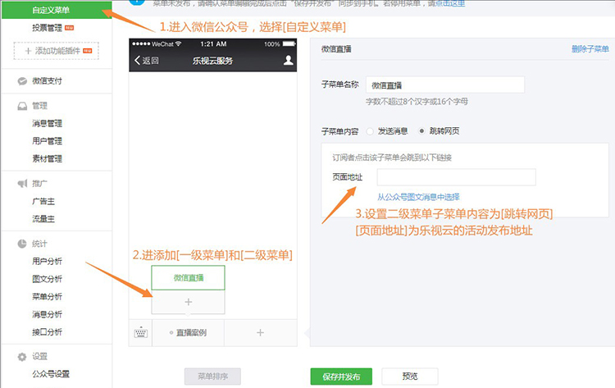Image resolution: width=615 pixels, height=388 pixels.
Task: Click 从公众号图文消息中选择 link
Action: 418,197
